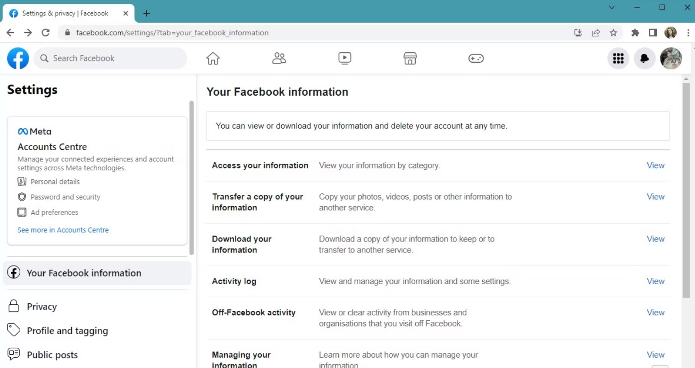This screenshot has width=695, height=368.
Task: Click the install app icon in address bar
Action: point(578,33)
